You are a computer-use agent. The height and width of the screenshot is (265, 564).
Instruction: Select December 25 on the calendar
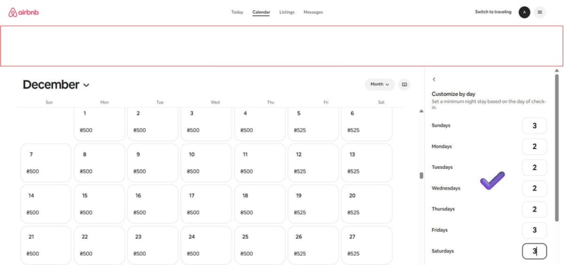(x=260, y=245)
